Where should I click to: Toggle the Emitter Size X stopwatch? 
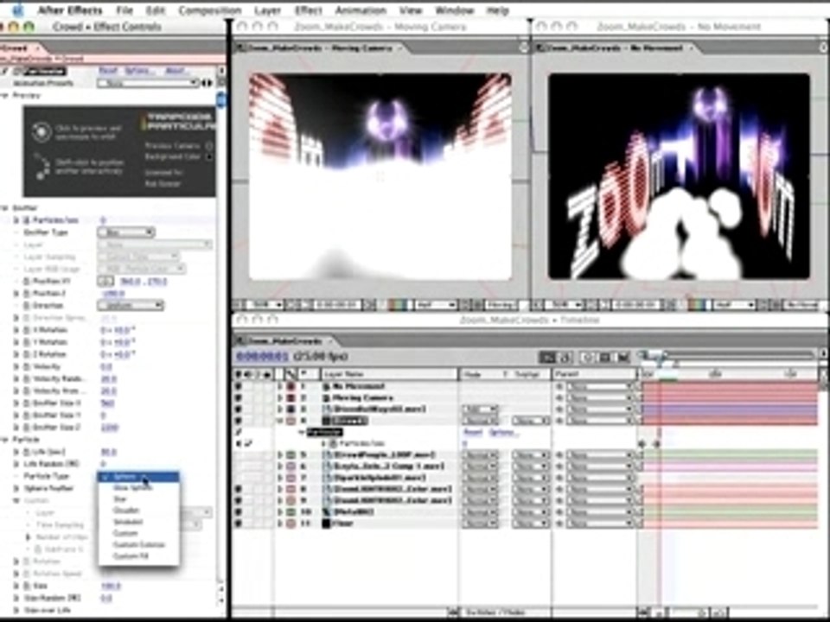click(x=27, y=403)
